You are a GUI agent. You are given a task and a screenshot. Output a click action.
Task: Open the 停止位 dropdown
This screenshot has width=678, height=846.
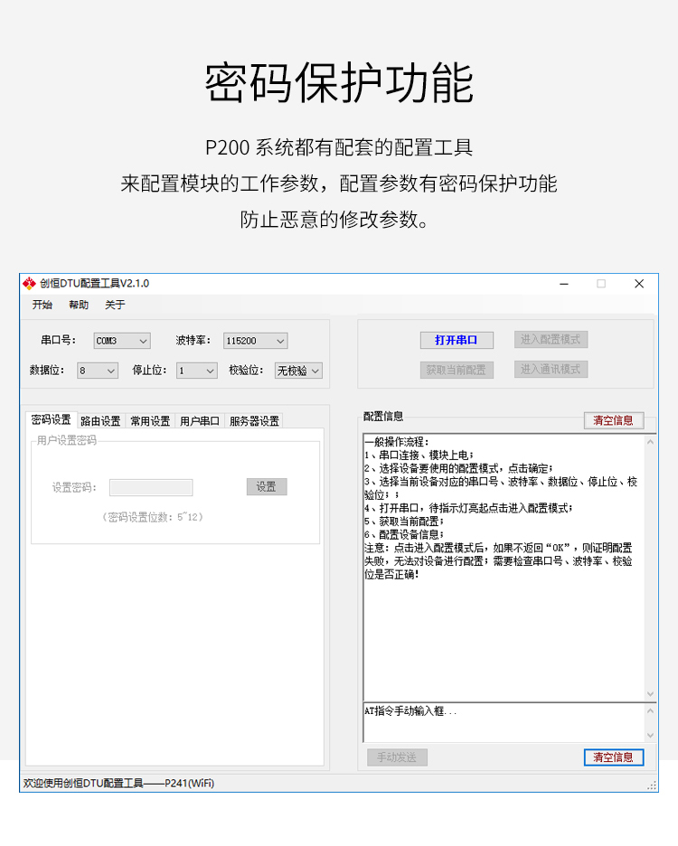pos(197,371)
